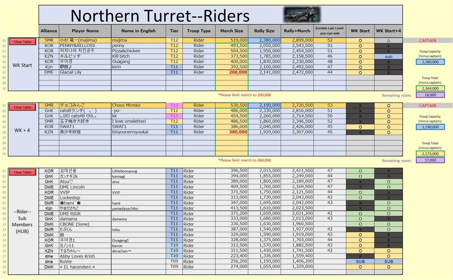Viewport: 453px width, 280px height.
Task: Click the pink T13 tier cell for Choco Minnko
Action: (x=174, y=105)
